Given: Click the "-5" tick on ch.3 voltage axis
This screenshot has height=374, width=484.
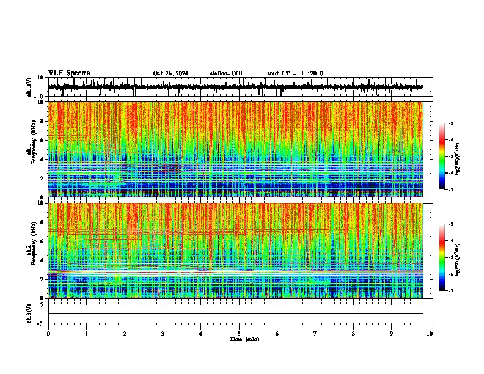Looking at the screenshot, I should tap(42, 323).
